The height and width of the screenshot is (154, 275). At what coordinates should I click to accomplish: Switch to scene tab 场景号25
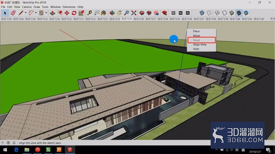(127, 19)
